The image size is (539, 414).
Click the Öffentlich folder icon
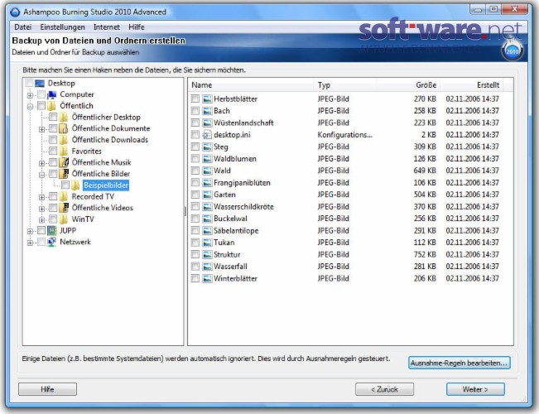pyautogui.click(x=51, y=106)
